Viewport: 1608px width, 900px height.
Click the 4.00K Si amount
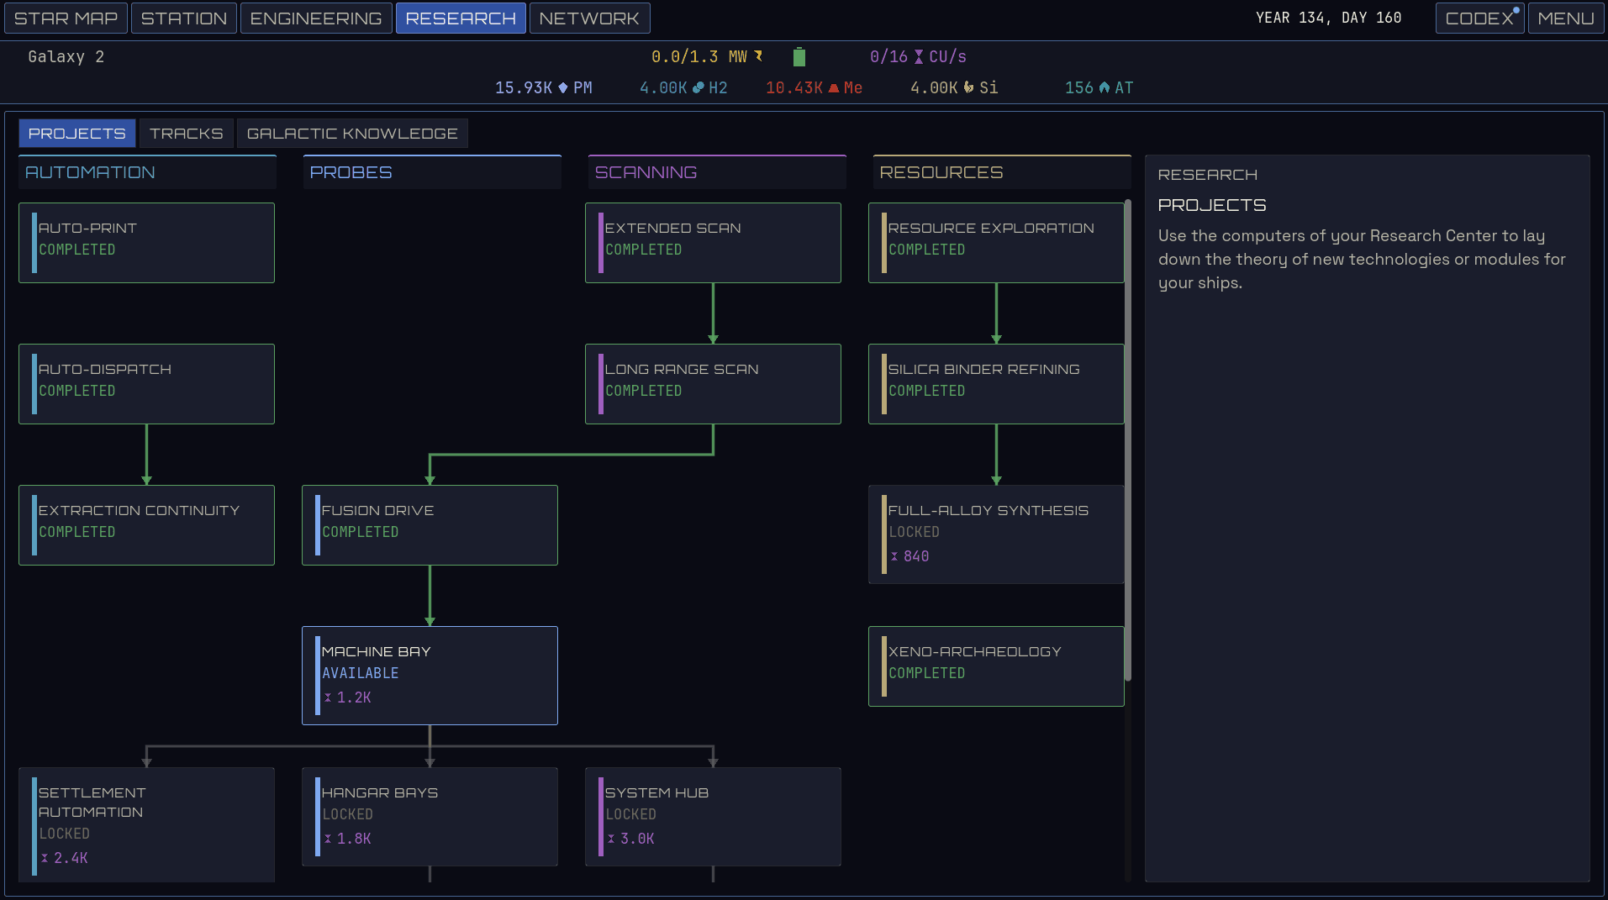(934, 87)
